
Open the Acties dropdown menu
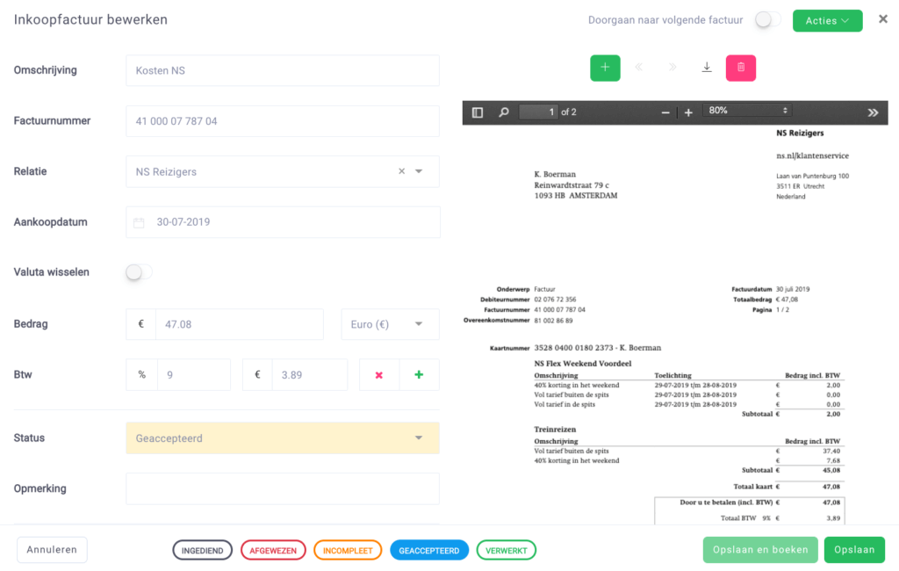click(827, 21)
